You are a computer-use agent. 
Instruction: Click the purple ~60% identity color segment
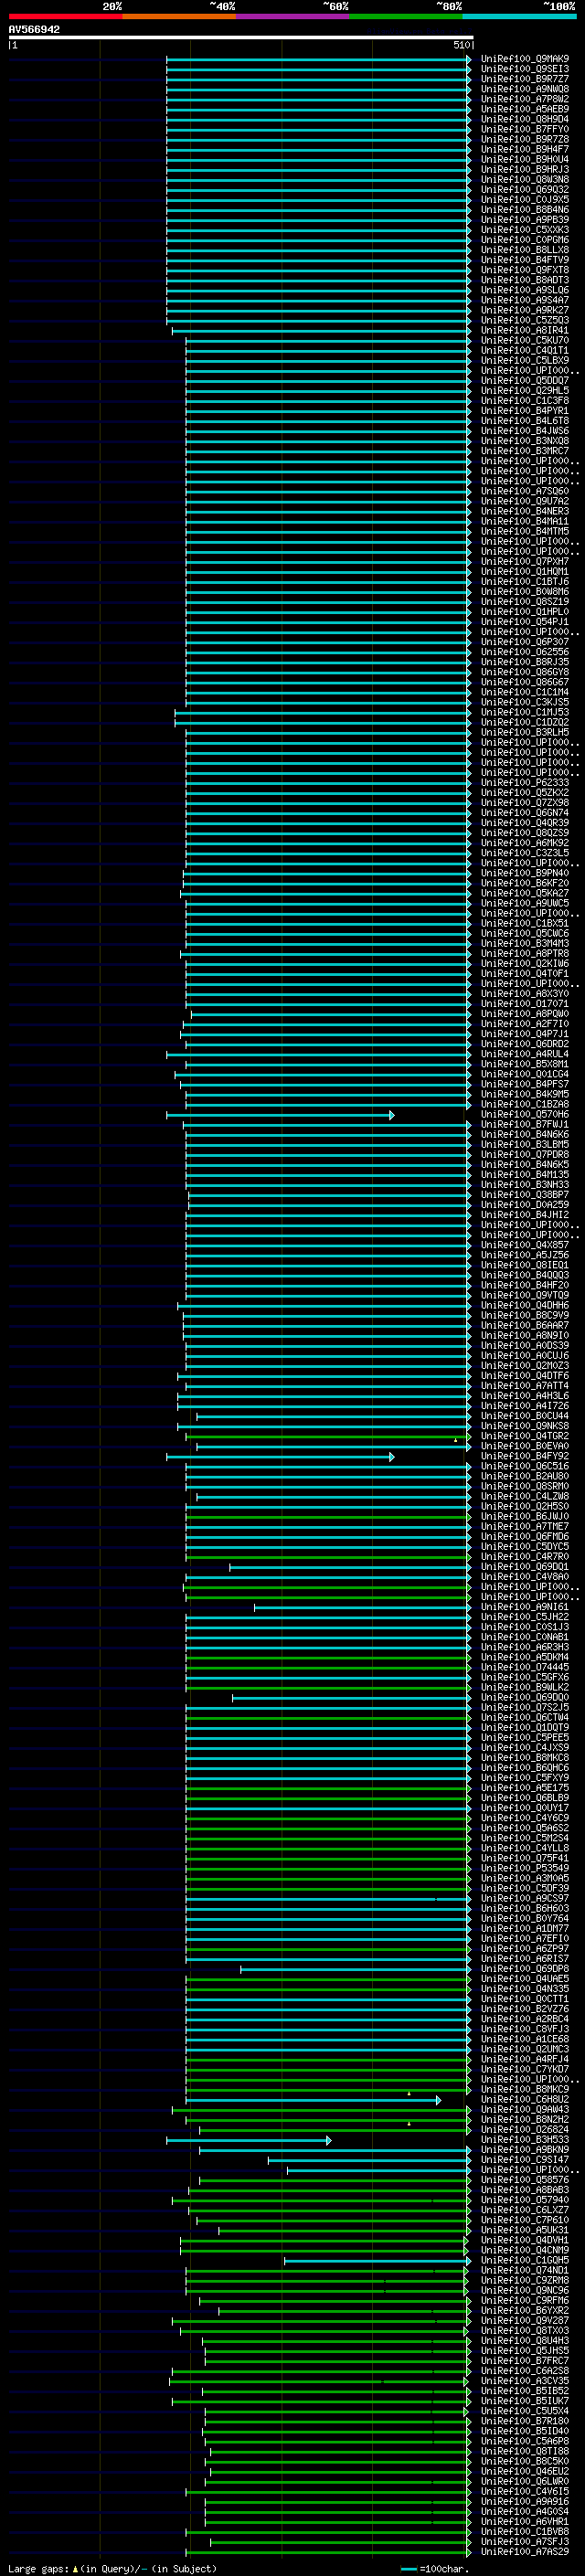[x=293, y=16]
